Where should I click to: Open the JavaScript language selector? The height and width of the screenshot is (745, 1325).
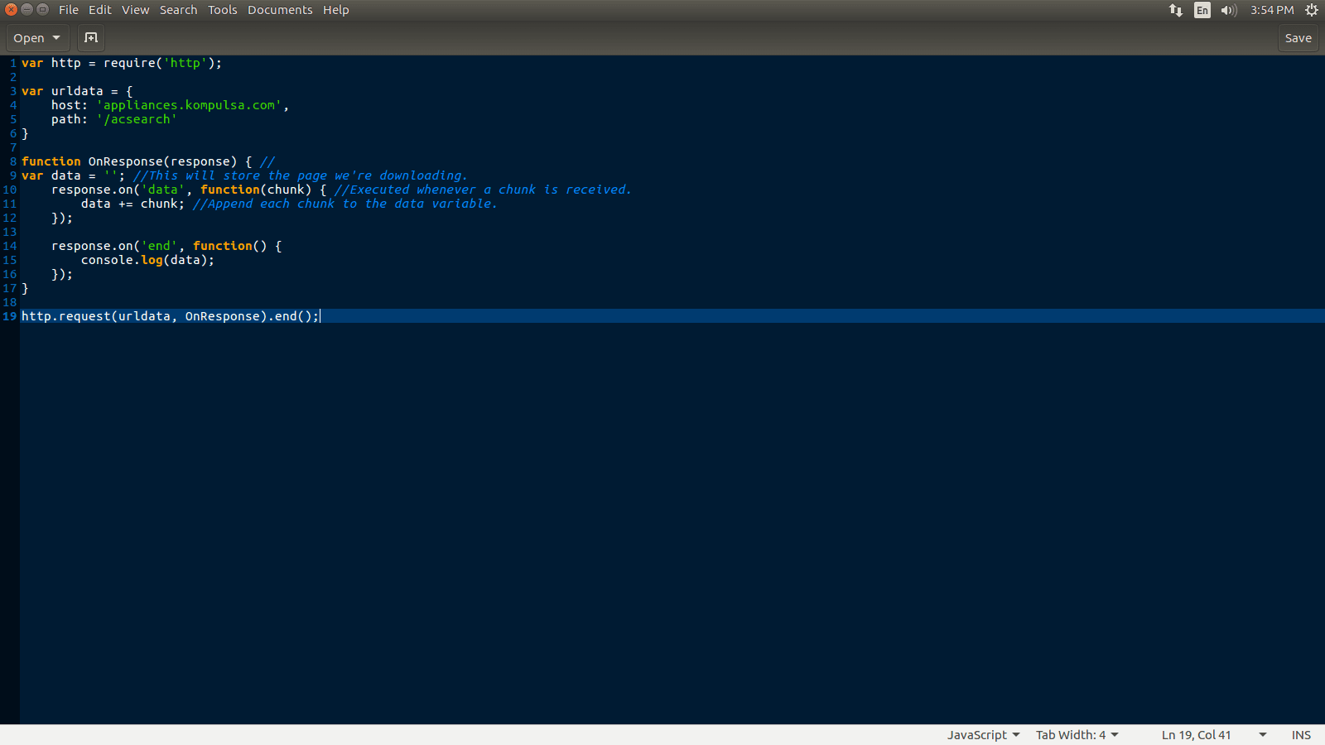983,735
